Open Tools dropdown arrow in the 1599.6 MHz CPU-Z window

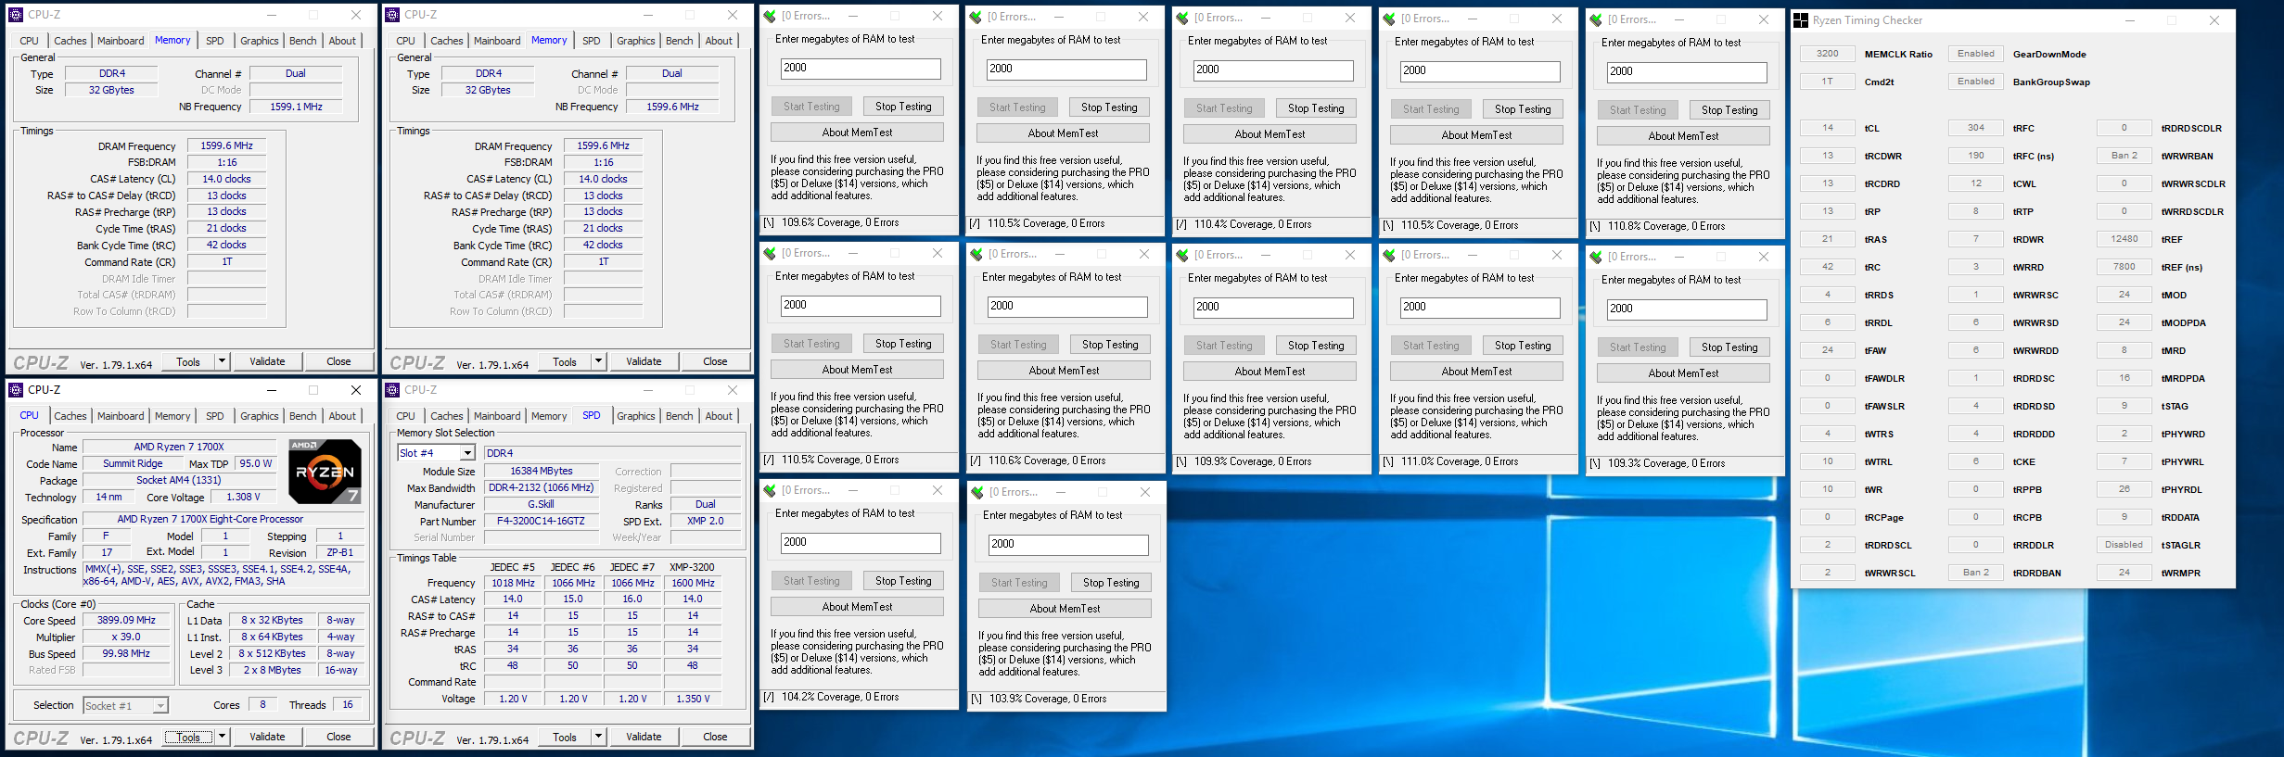coord(599,361)
